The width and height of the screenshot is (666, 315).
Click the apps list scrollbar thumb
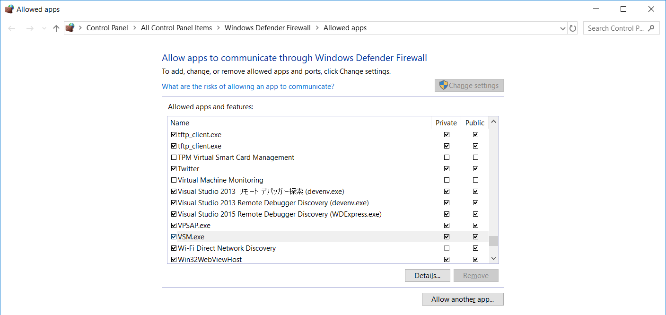494,241
